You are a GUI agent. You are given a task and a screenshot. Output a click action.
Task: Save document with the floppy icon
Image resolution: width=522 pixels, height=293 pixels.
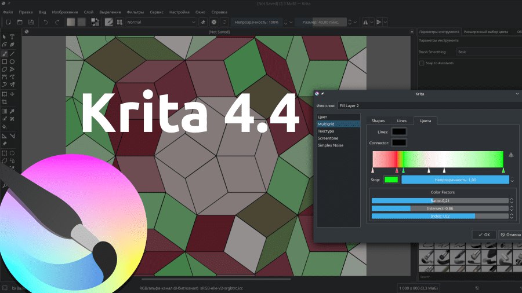coord(31,22)
